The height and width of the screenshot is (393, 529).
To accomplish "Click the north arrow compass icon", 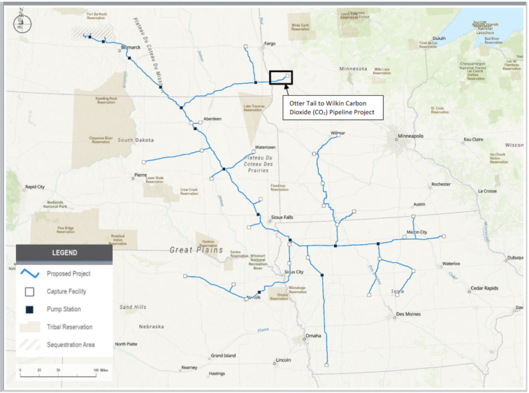I will click(22, 23).
